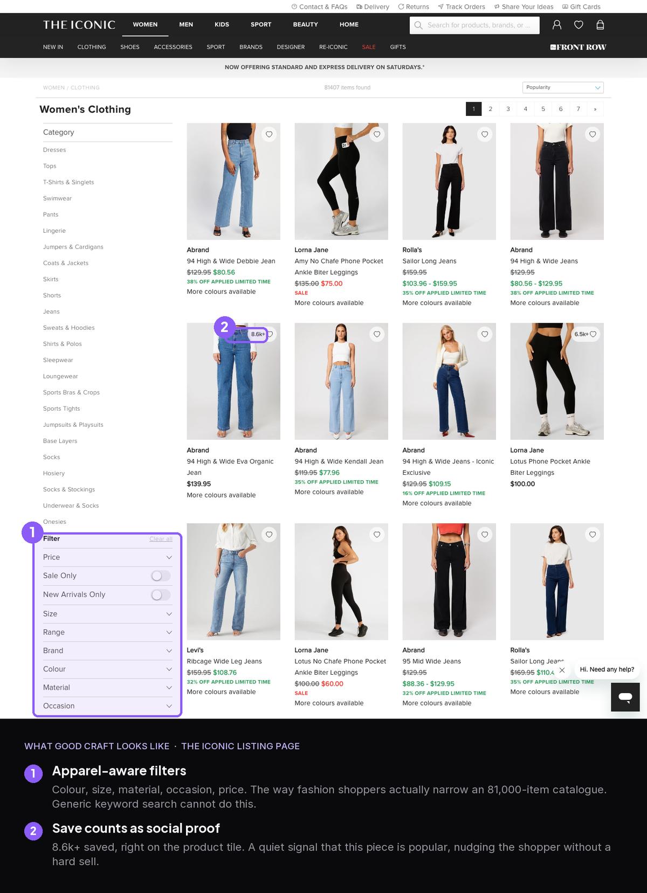Open the account profile icon
This screenshot has width=647, height=893.
point(557,25)
